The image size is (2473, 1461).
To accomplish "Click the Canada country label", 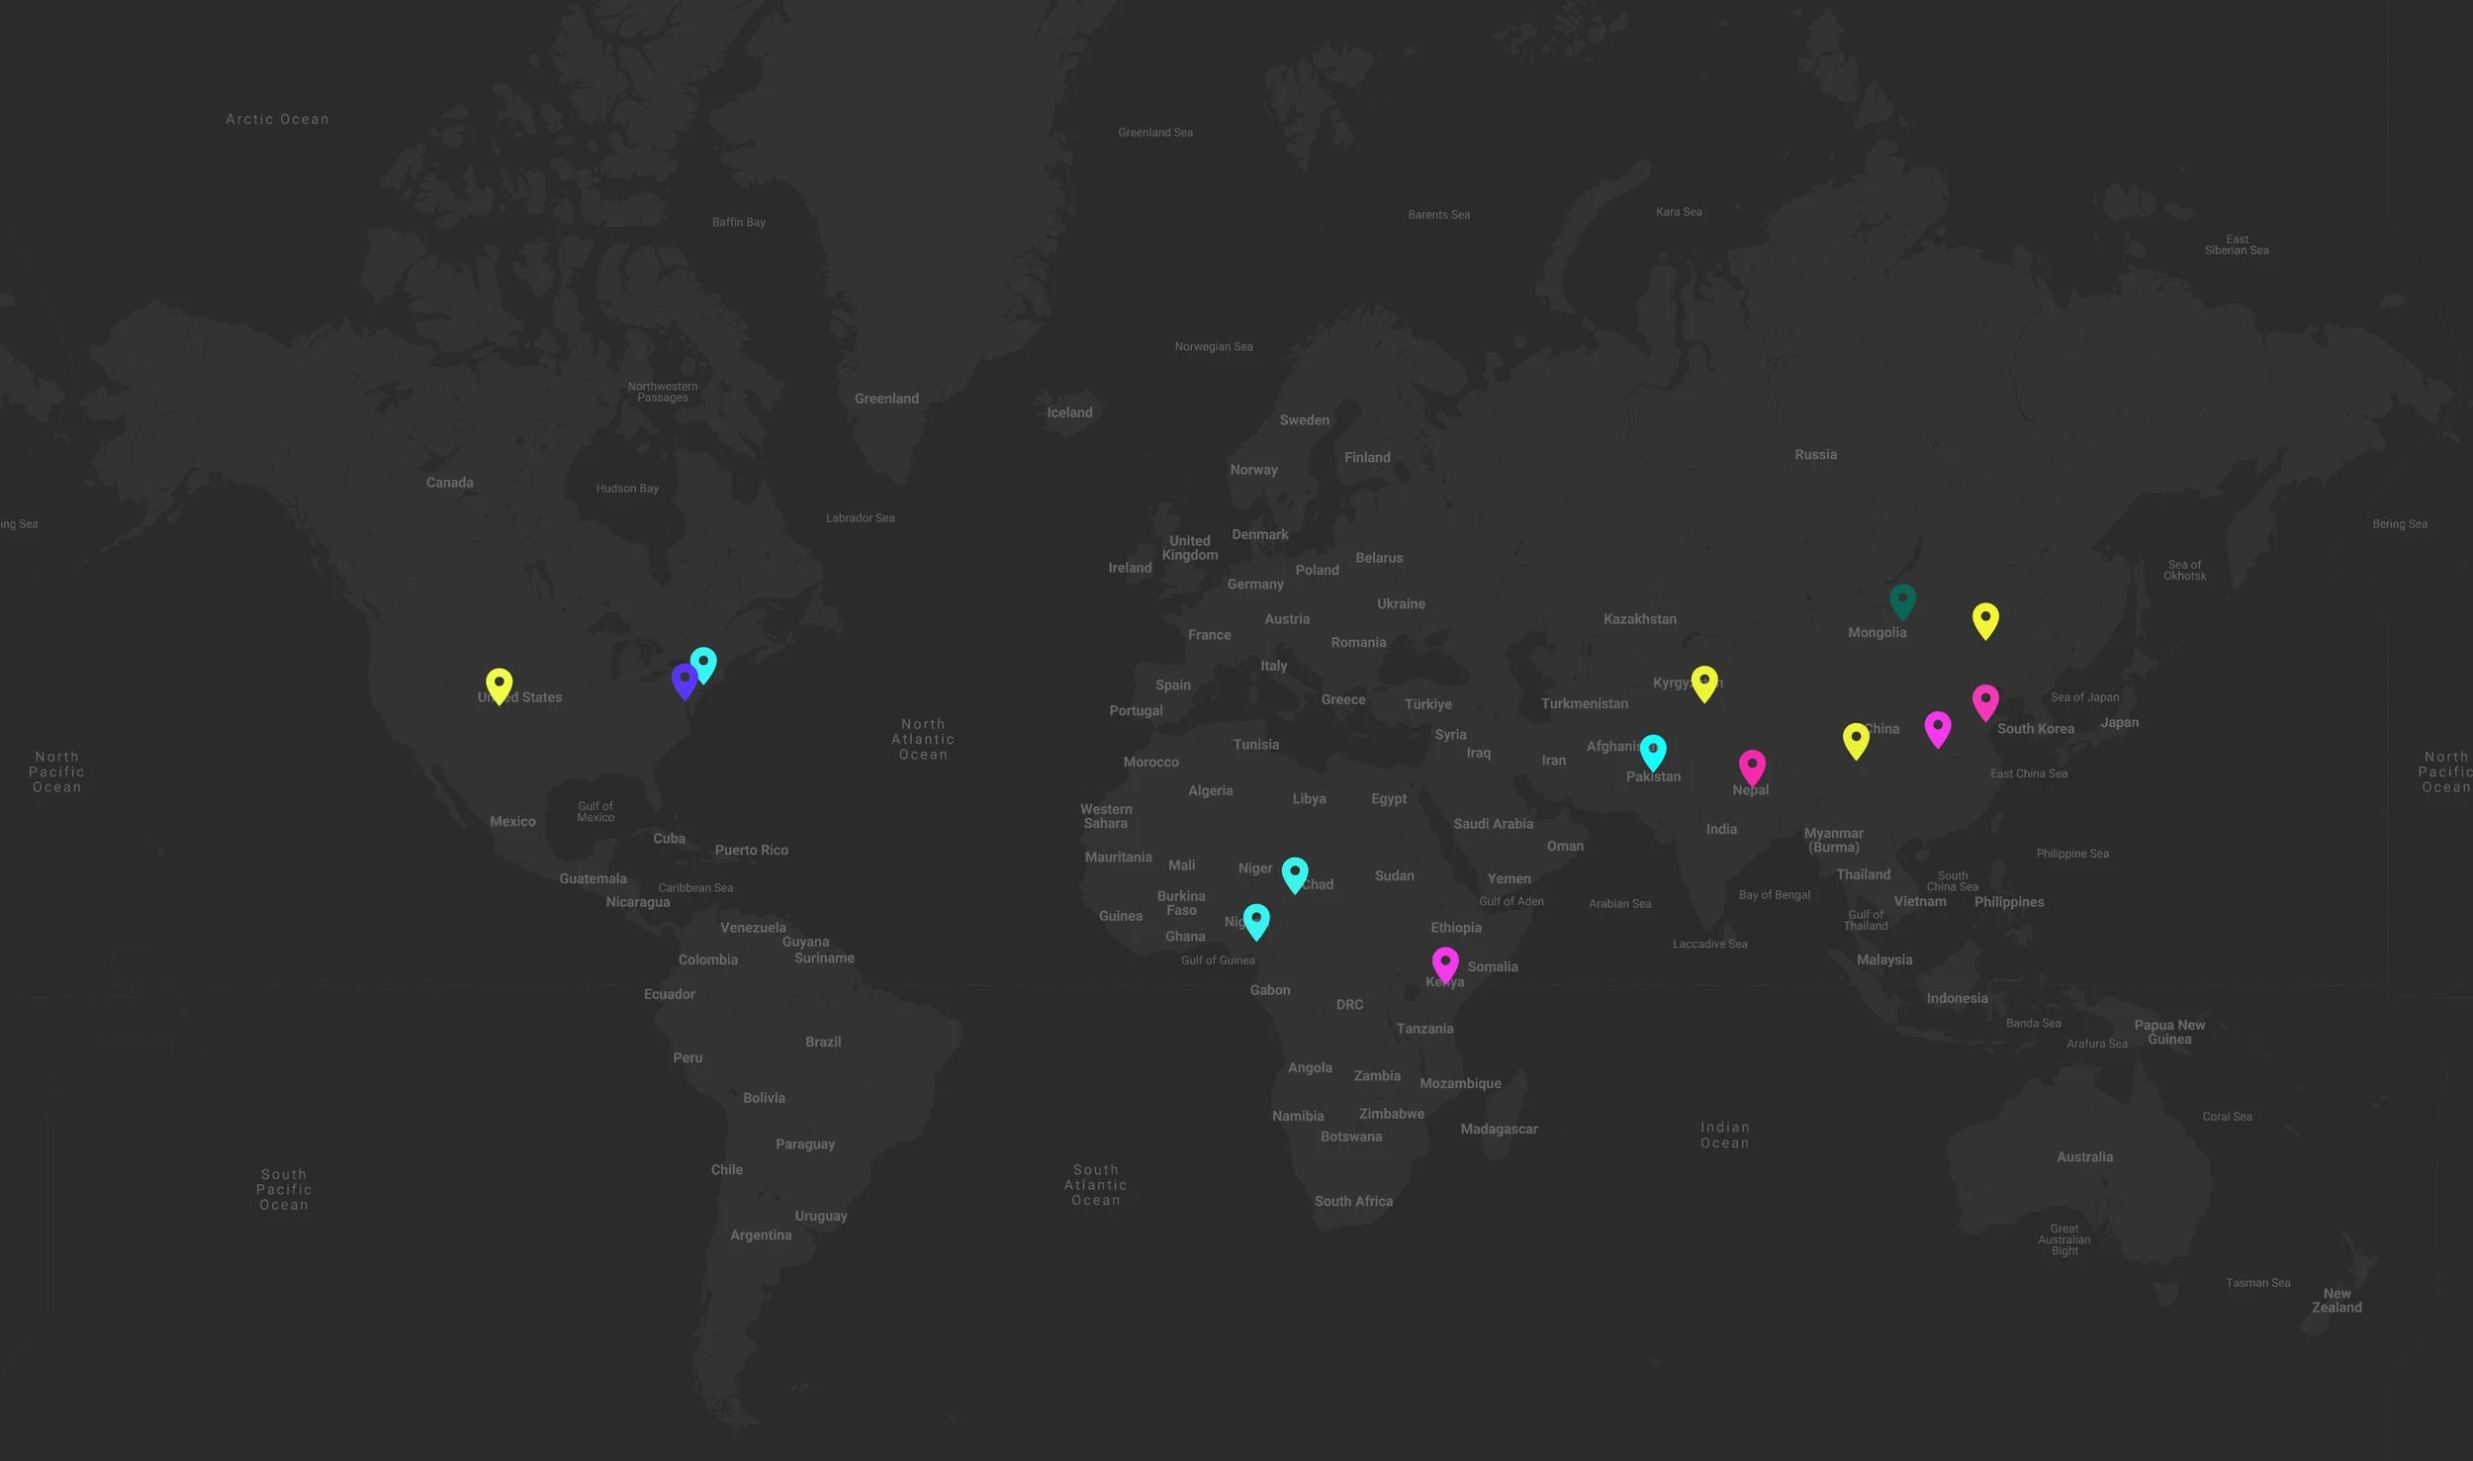I will click(x=449, y=483).
